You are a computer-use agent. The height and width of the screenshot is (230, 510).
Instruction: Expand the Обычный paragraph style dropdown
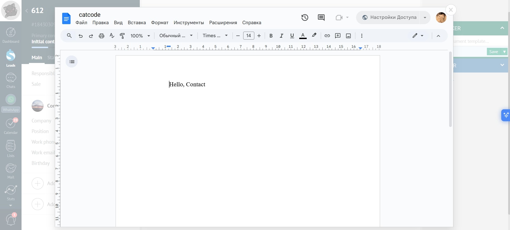176,36
